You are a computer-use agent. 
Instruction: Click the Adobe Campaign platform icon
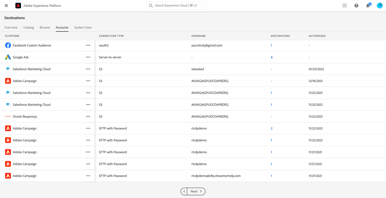point(8,81)
